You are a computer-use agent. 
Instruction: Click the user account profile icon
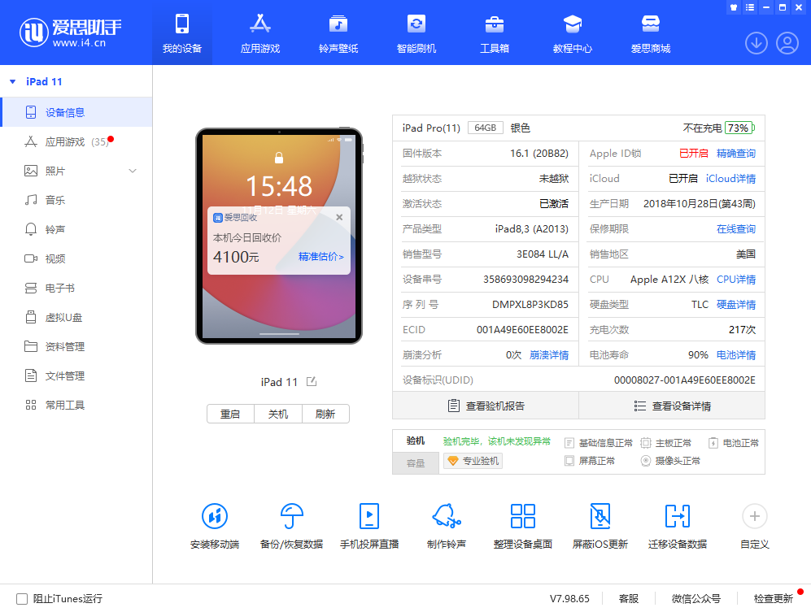pos(787,43)
